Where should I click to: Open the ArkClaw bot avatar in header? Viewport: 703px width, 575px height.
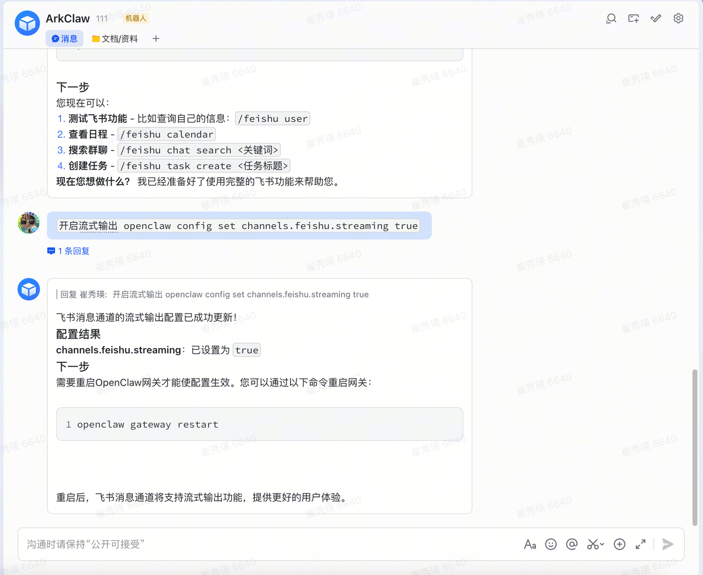[x=27, y=23]
